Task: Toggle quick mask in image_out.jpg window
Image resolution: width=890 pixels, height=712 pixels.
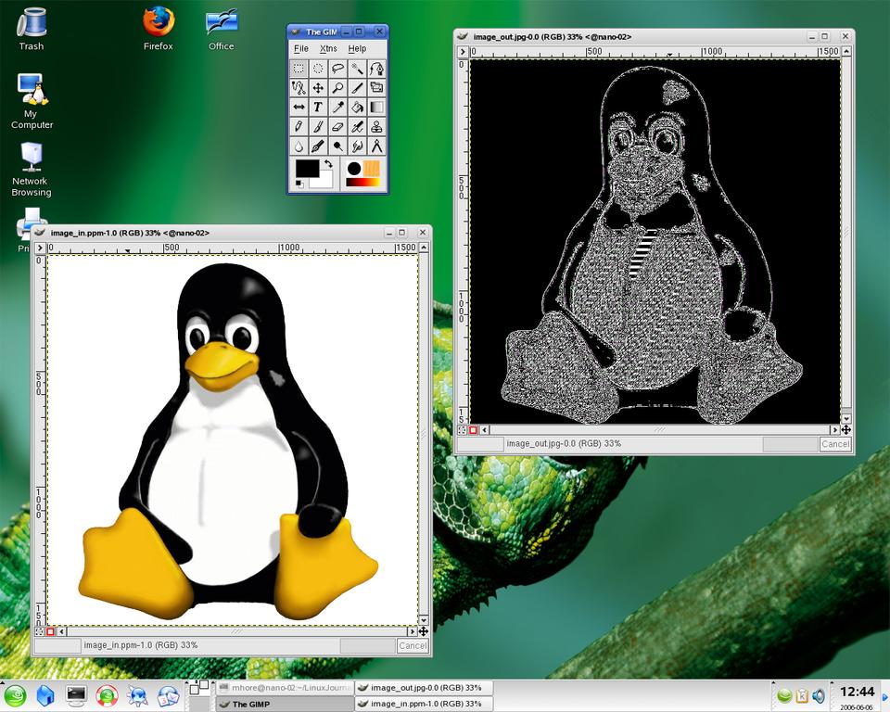Action: click(x=473, y=430)
